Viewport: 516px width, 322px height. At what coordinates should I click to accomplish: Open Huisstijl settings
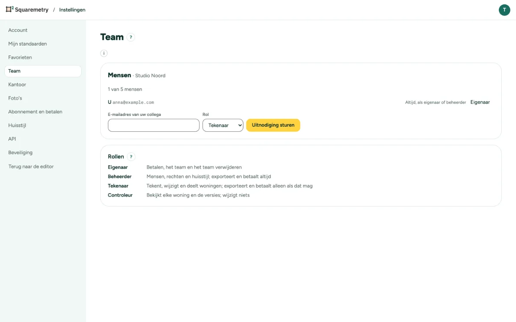[43, 125]
